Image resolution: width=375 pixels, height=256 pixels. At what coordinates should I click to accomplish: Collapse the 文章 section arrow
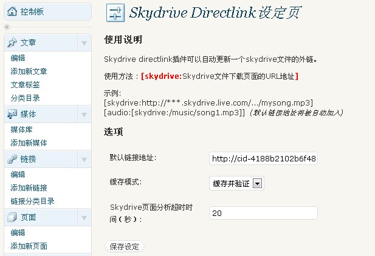[84, 43]
